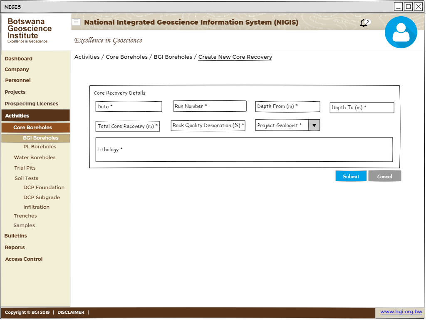Switch to PL Boreholes

(x=40, y=147)
